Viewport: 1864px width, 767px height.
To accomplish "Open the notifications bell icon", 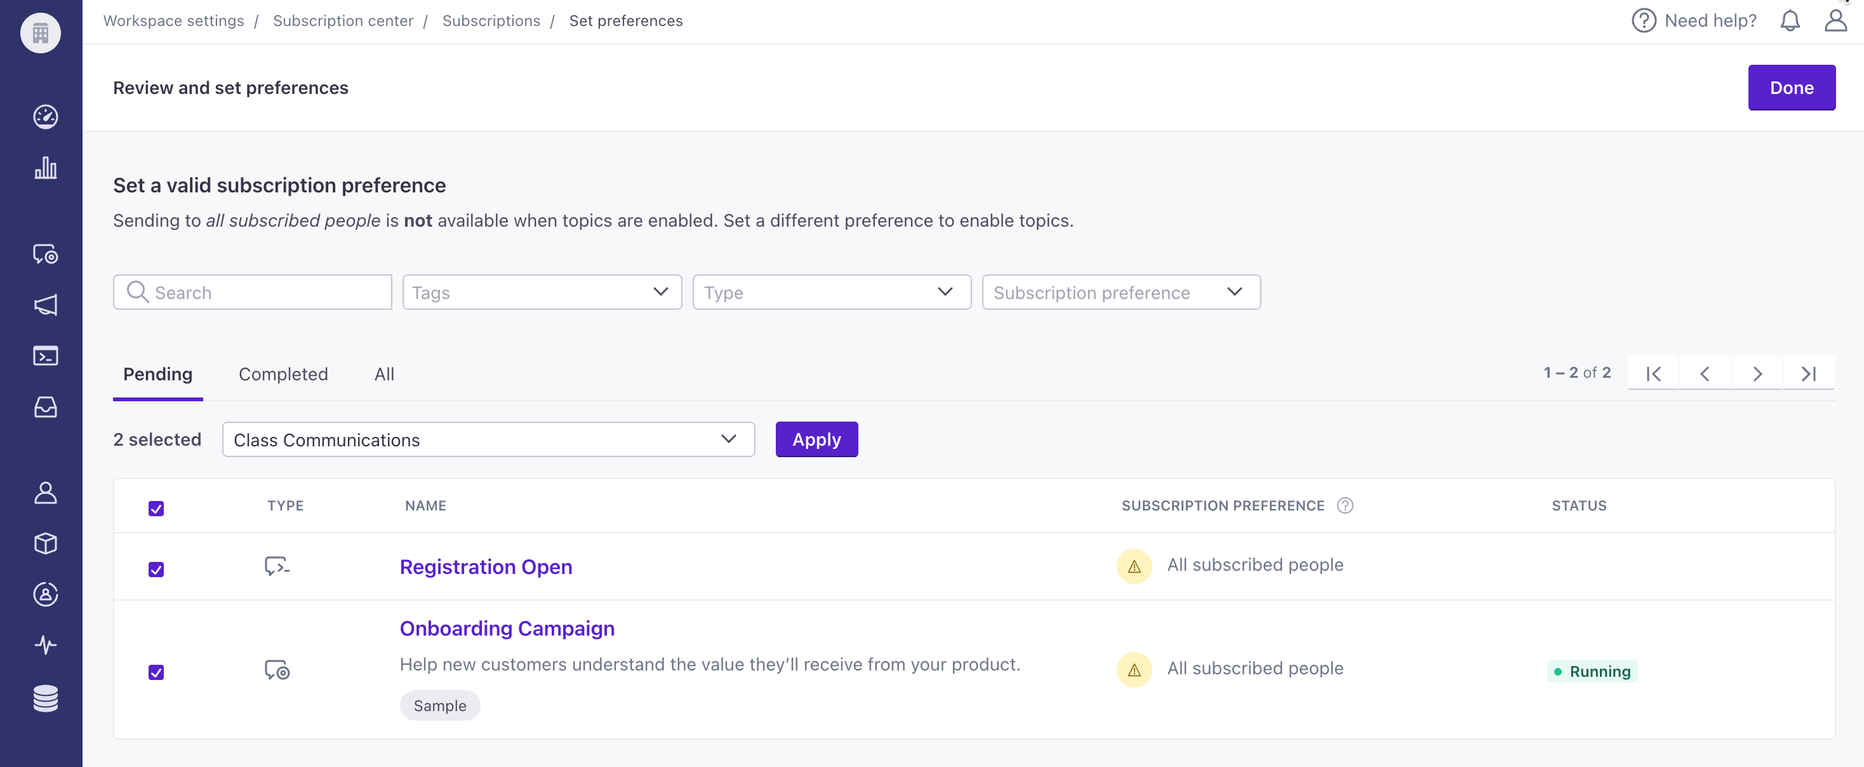I will (x=1790, y=20).
